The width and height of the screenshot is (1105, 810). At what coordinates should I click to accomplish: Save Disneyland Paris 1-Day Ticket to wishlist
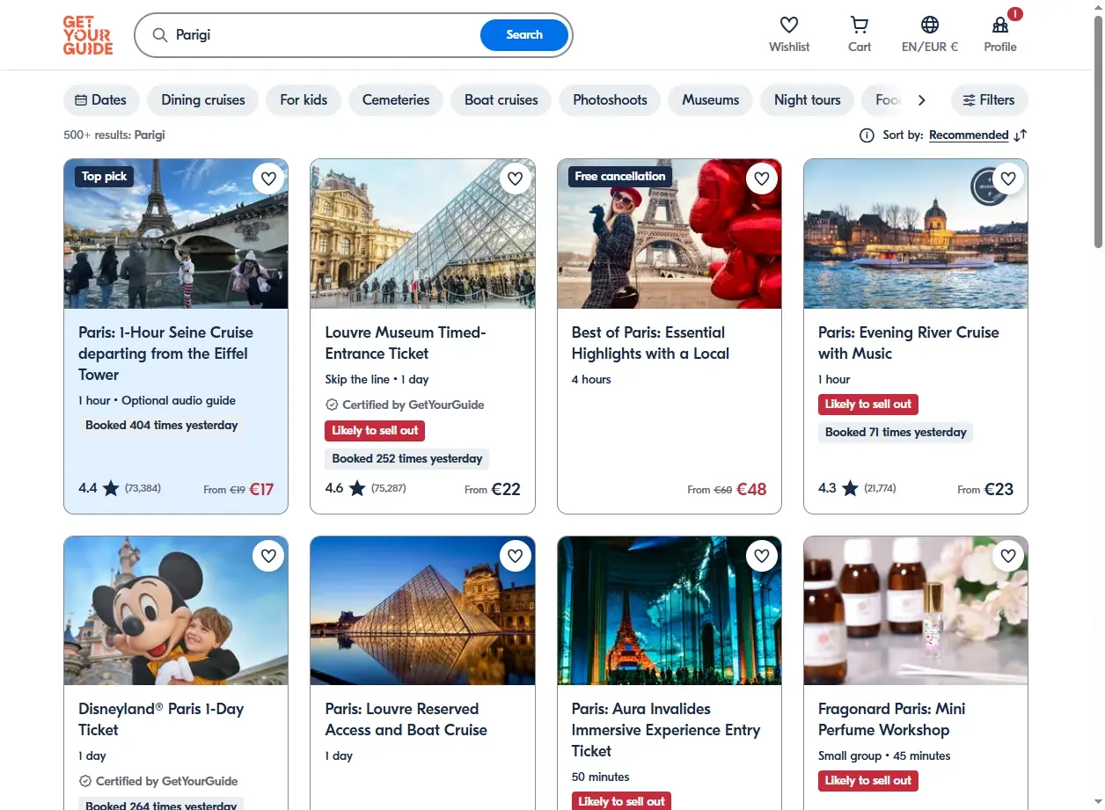click(268, 556)
